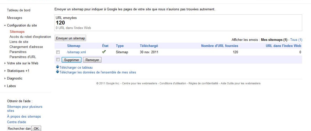
Task: Click Télécharger les données de l'ensemble de mes sites
Action: tap(98, 72)
